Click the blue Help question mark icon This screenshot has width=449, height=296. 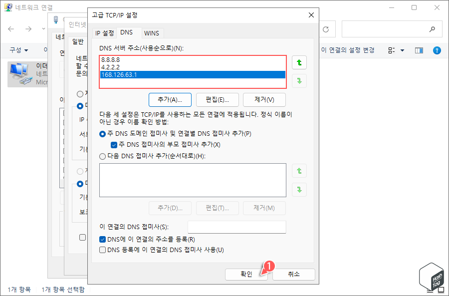438,50
